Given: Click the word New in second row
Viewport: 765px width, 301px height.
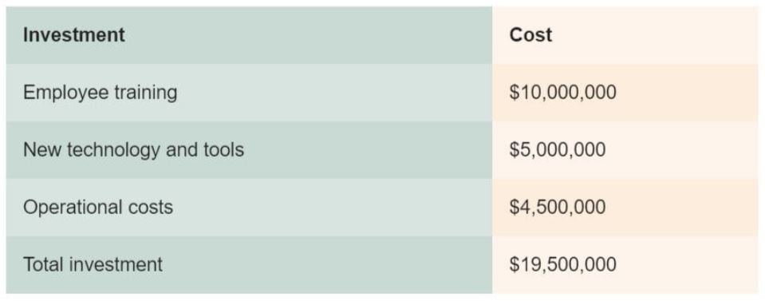Looking at the screenshot, I should (42, 149).
